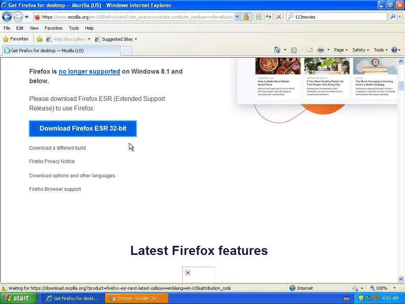The image size is (405, 304).
Task: Click the Stop loading red X icon
Action: click(x=279, y=17)
